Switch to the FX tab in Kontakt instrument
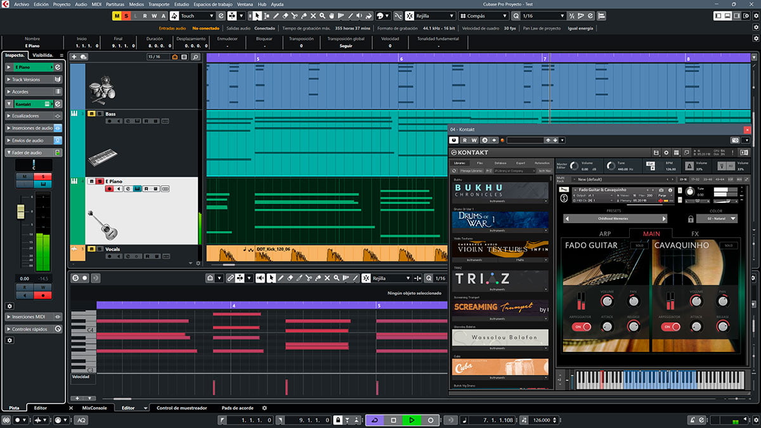761x428 pixels. tap(694, 233)
